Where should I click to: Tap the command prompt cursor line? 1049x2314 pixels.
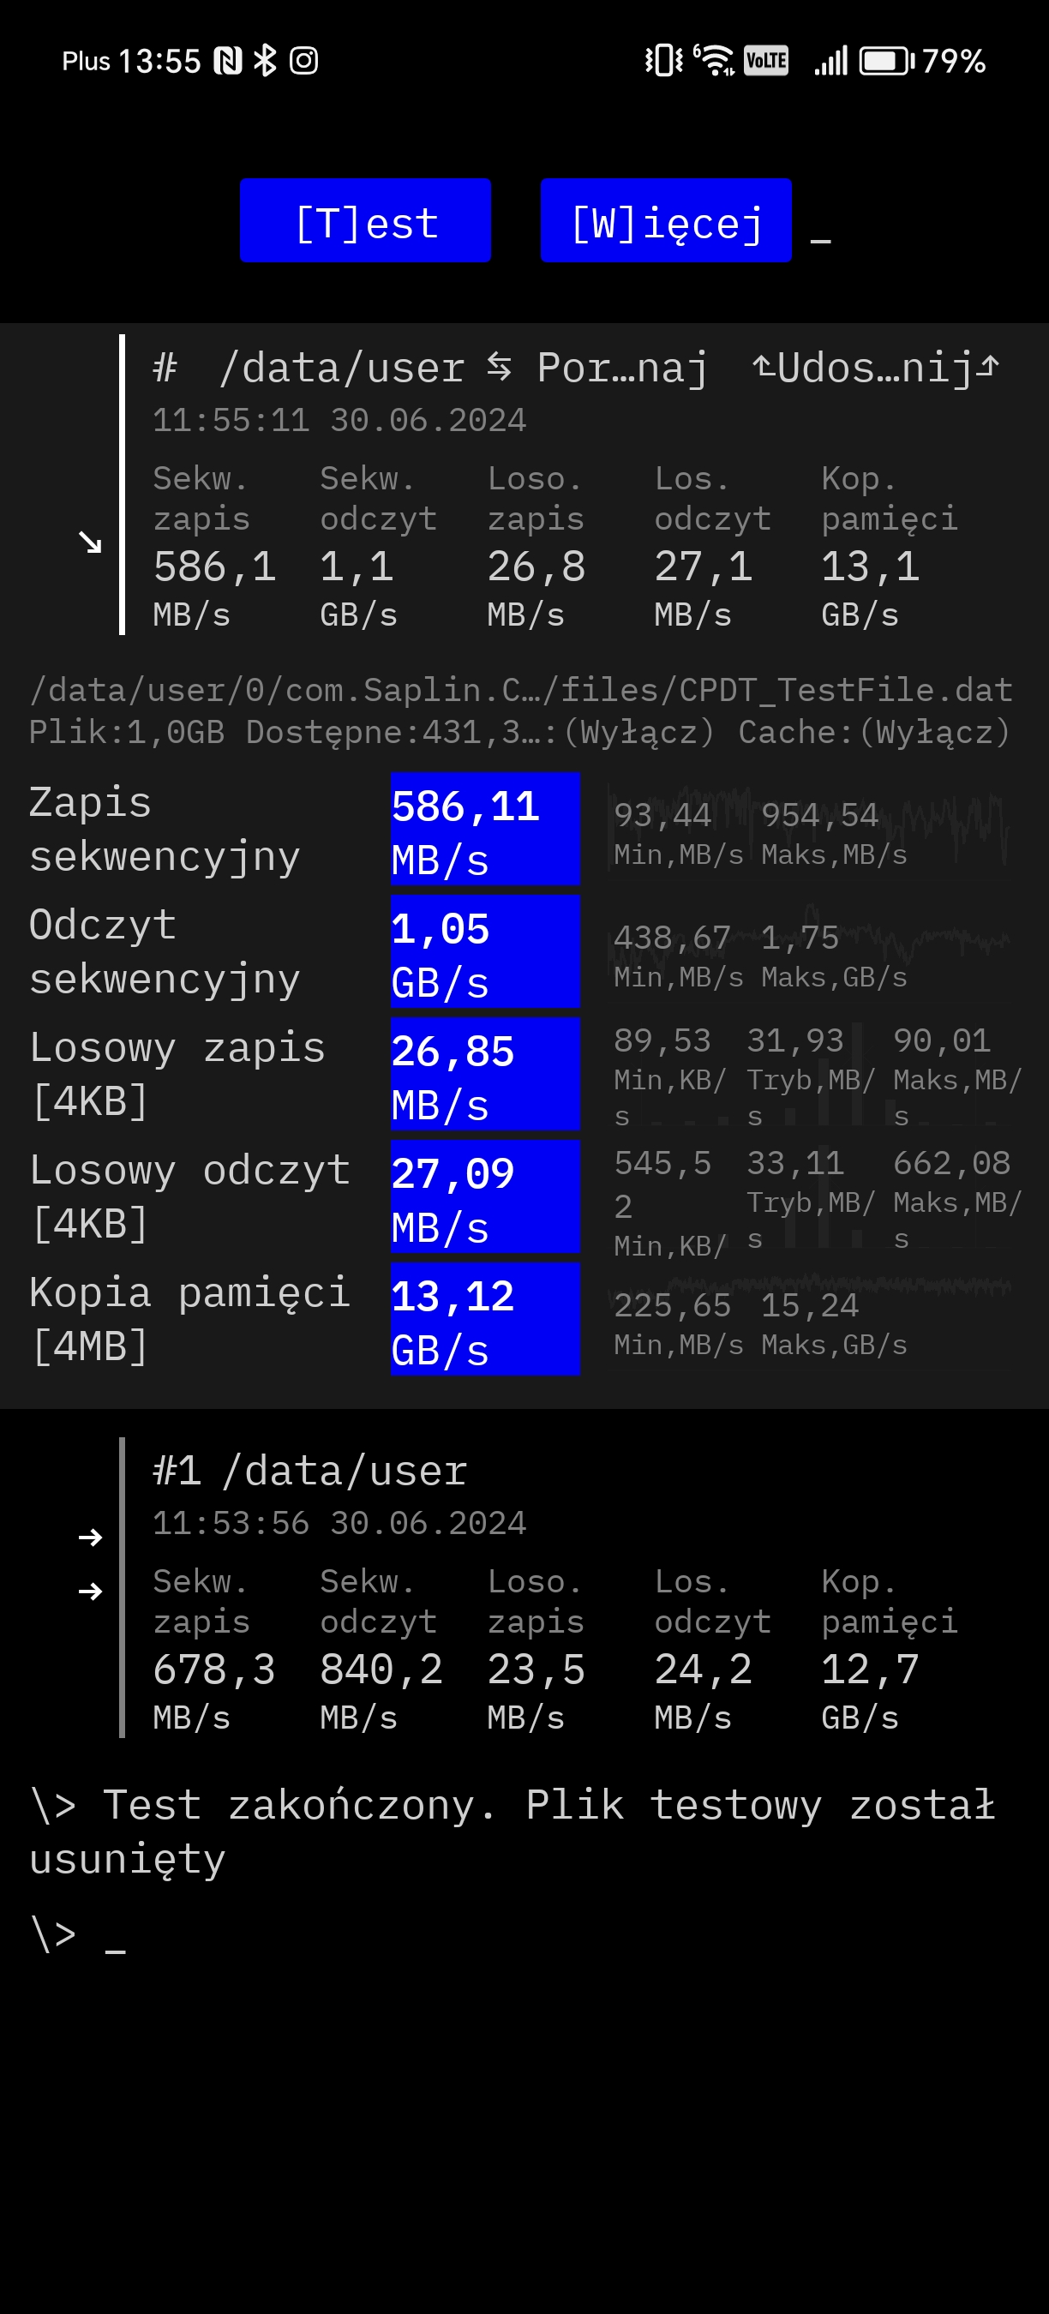77,1934
